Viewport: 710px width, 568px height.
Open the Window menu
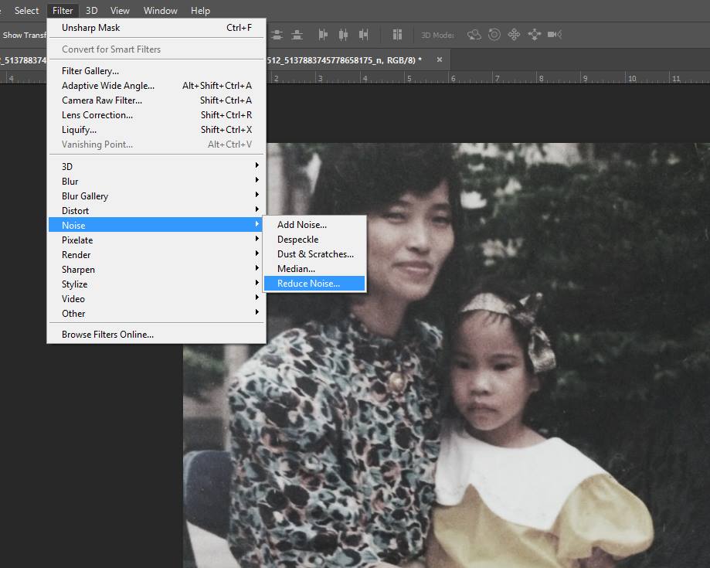[x=160, y=11]
